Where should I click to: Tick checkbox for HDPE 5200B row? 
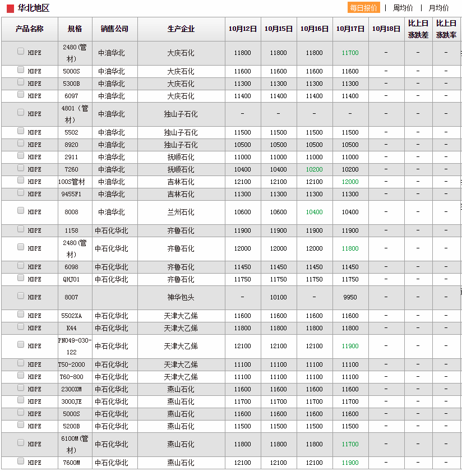[x=20, y=424]
